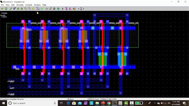
Task: Select the Delete/erase tool icon
Action: (x=10, y=9)
